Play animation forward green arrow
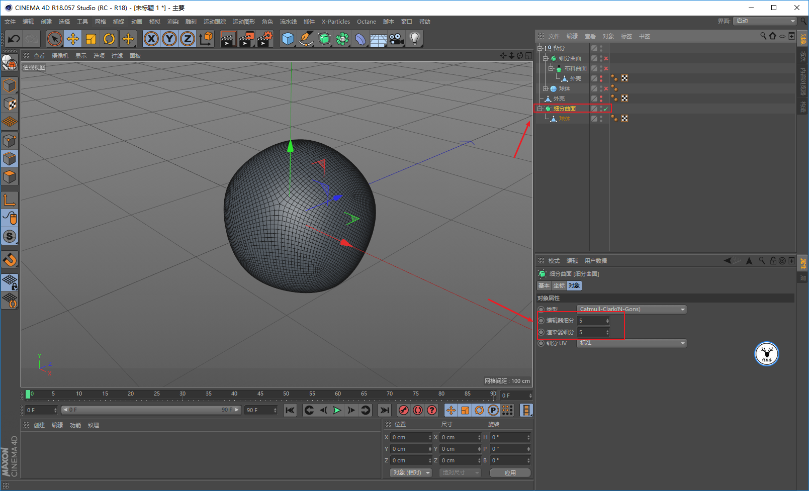This screenshot has height=491, width=809. pos(337,410)
